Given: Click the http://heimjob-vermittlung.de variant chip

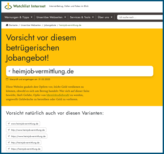Looking at the screenshot, I should (x=24, y=142).
